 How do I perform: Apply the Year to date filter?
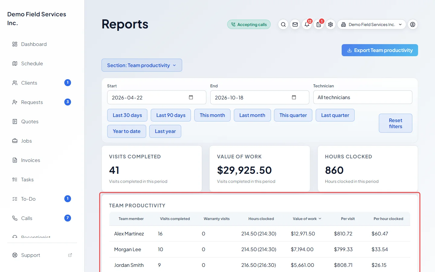click(x=127, y=131)
